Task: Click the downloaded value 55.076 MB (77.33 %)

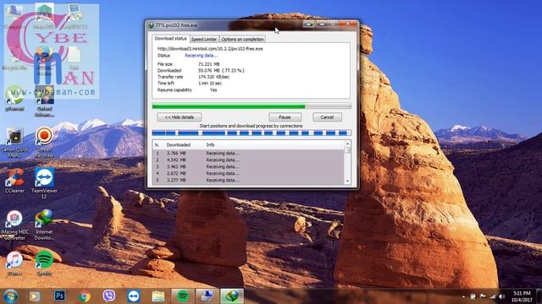Action: click(221, 70)
